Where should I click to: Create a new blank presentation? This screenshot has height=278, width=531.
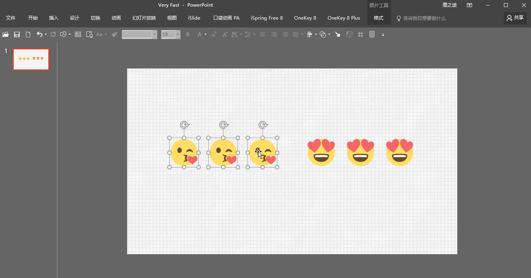(x=28, y=35)
